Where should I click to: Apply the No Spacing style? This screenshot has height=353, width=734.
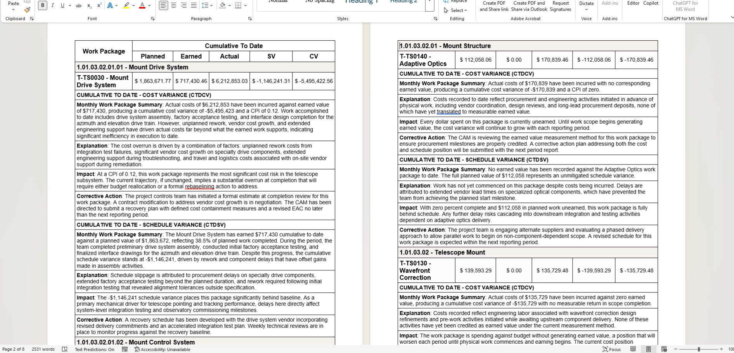(320, 2)
